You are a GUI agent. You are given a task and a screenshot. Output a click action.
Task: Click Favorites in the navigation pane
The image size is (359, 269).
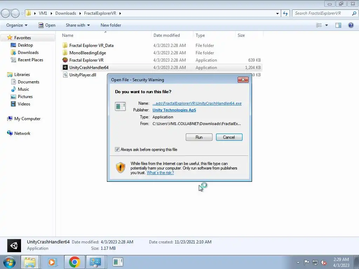coord(22,38)
